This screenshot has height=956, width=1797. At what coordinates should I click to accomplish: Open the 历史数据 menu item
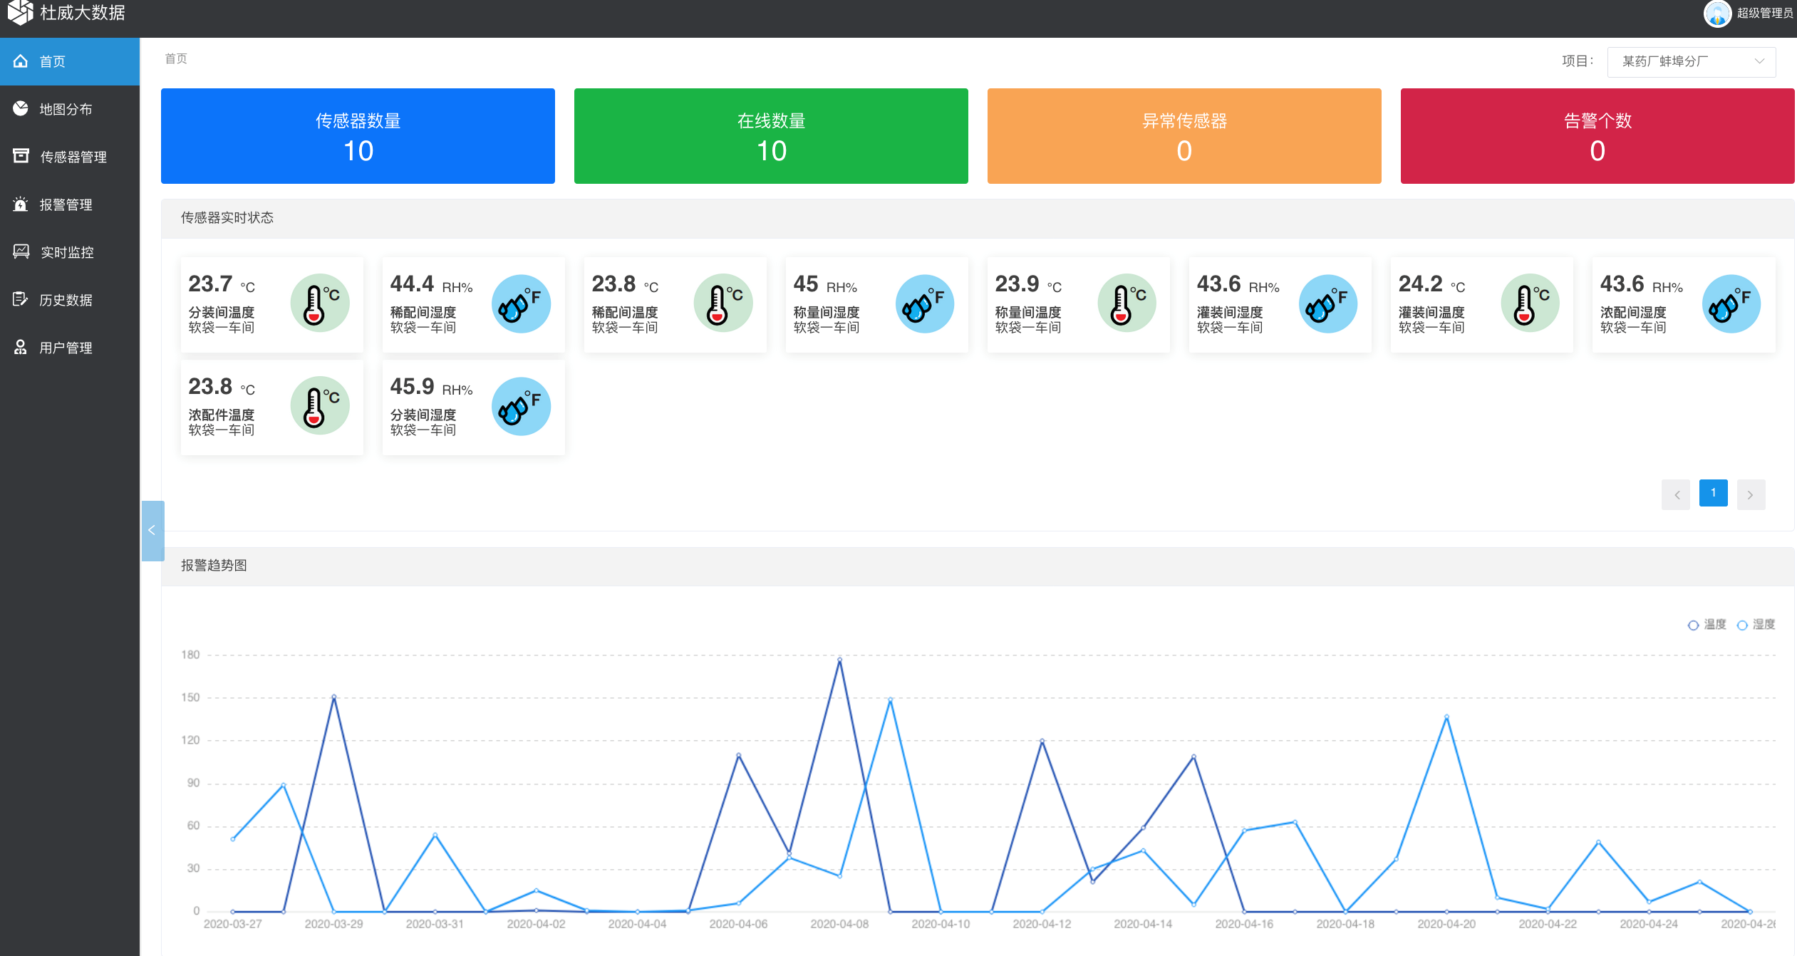70,300
